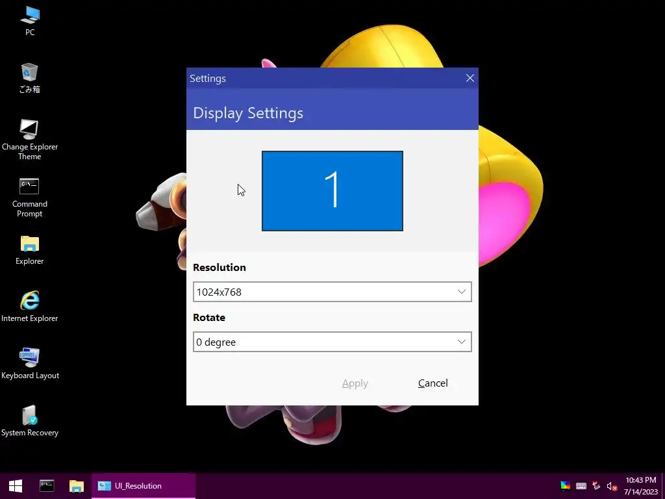Open the Windows Start menu
Image resolution: width=665 pixels, height=499 pixels.
pyautogui.click(x=16, y=486)
